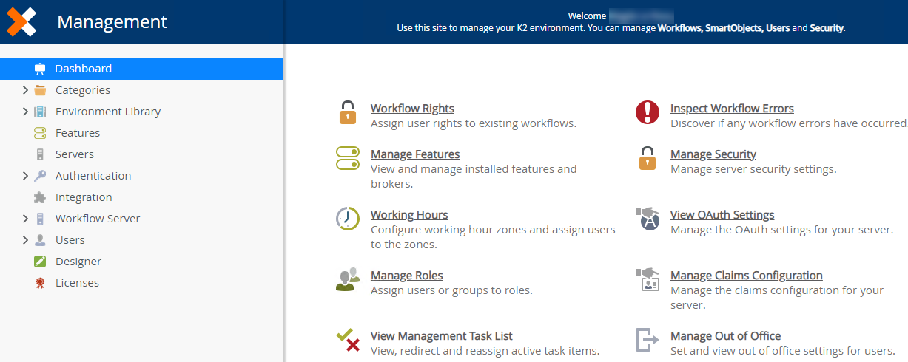The width and height of the screenshot is (908, 362).
Task: Click the Manage Roles users icon
Action: coord(347,279)
